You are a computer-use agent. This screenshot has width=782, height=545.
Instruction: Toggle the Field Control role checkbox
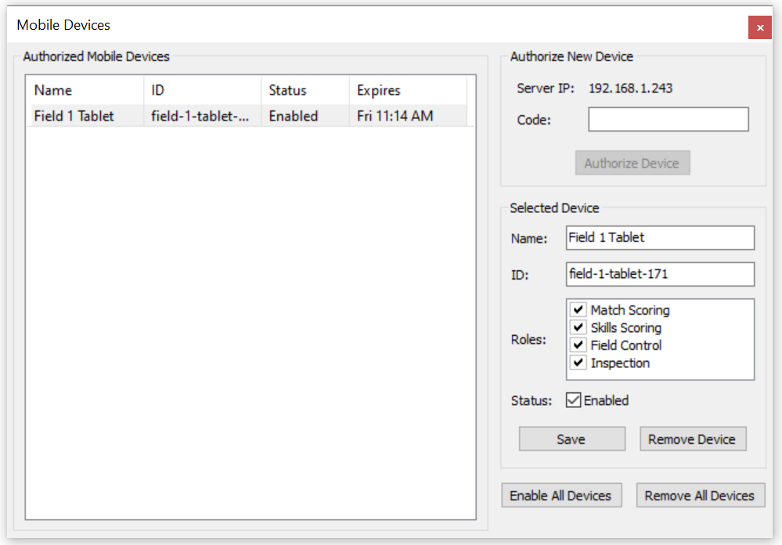click(578, 345)
